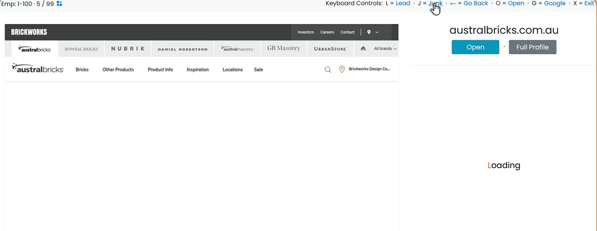
Task: Open the UrbanStone brand tab
Action: 330,49
